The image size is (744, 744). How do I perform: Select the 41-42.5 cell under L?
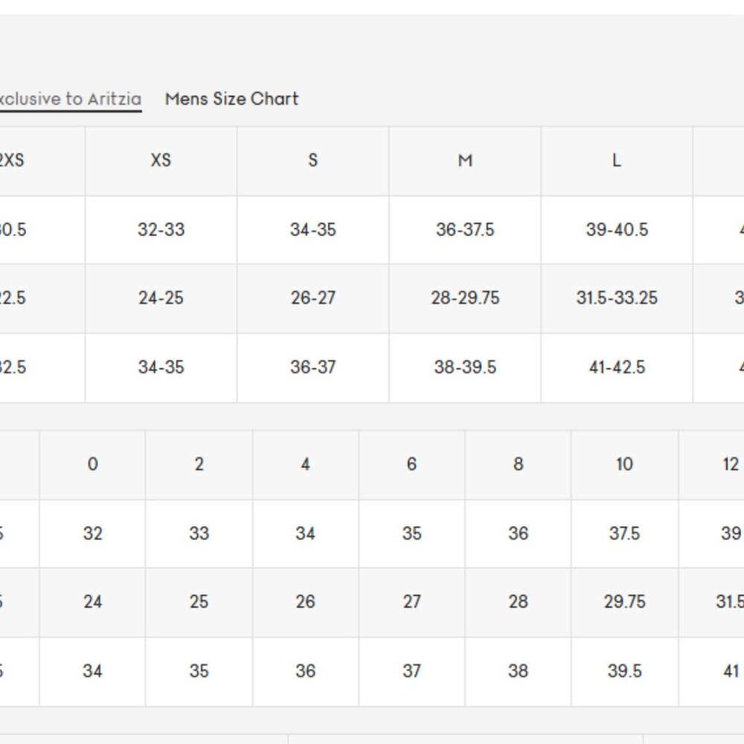(617, 368)
